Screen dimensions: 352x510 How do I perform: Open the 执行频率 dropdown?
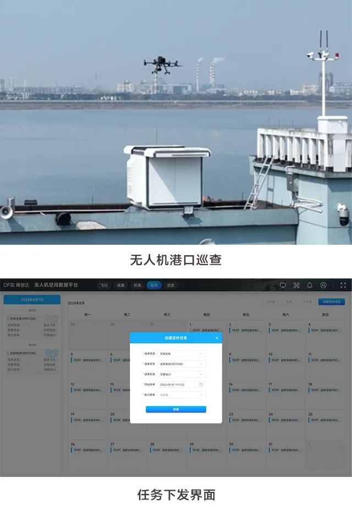182,395
